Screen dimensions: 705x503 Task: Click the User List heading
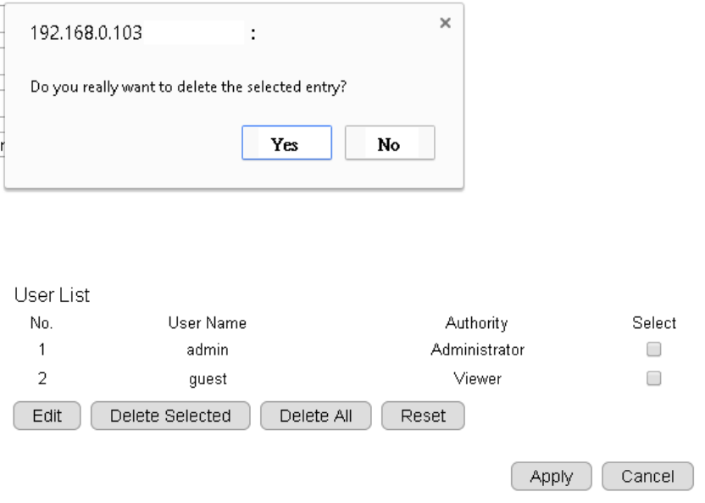pyautogui.click(x=52, y=296)
